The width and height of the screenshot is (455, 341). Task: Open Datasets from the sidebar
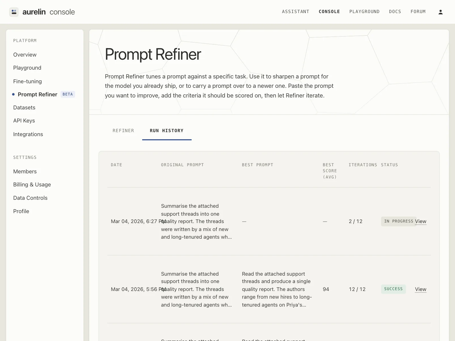pos(24,107)
